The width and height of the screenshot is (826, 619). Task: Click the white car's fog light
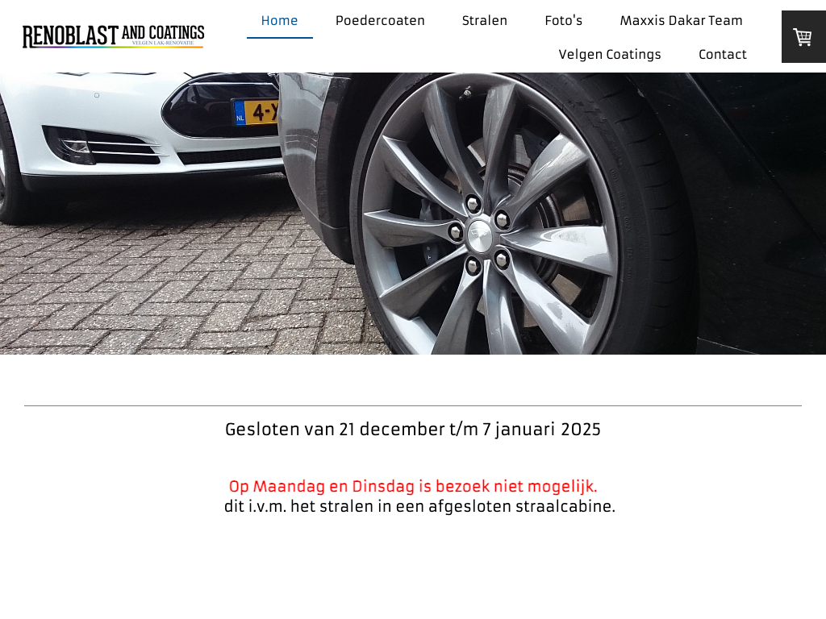point(73,146)
